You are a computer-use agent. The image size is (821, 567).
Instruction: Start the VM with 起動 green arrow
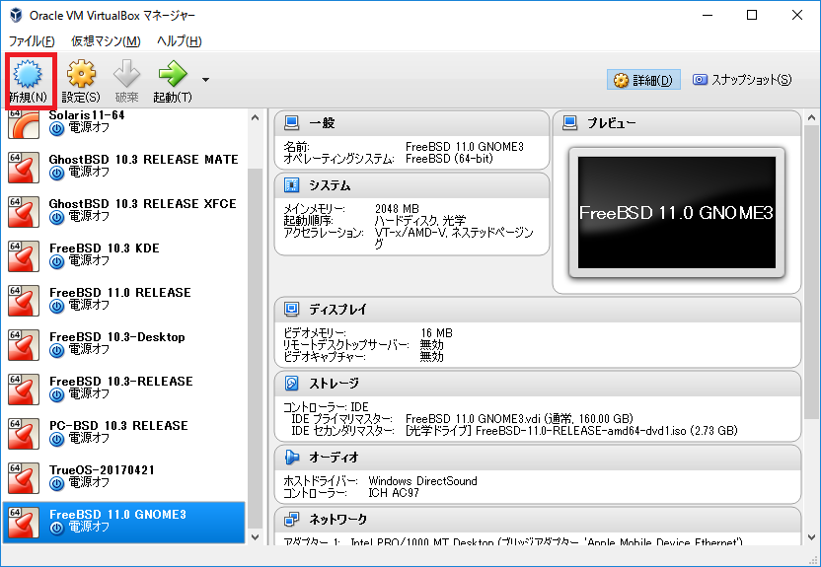point(173,73)
